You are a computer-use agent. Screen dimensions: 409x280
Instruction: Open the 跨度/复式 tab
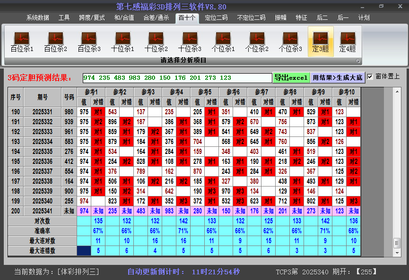tap(92, 18)
